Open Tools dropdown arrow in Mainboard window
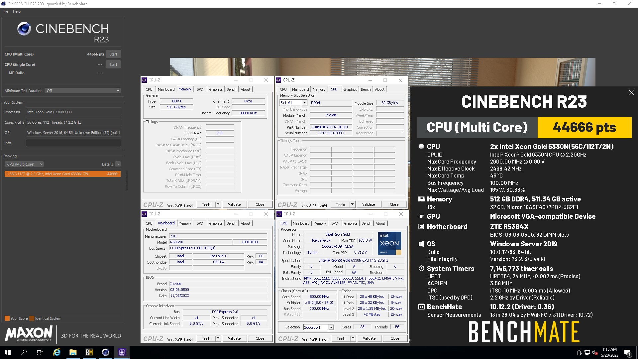The width and height of the screenshot is (638, 359). click(218, 338)
